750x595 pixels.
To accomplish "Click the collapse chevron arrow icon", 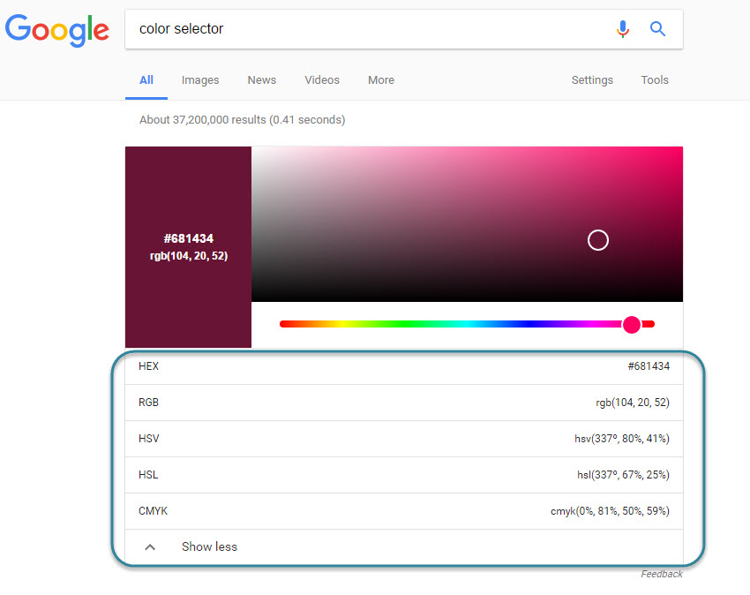I will coord(150,546).
